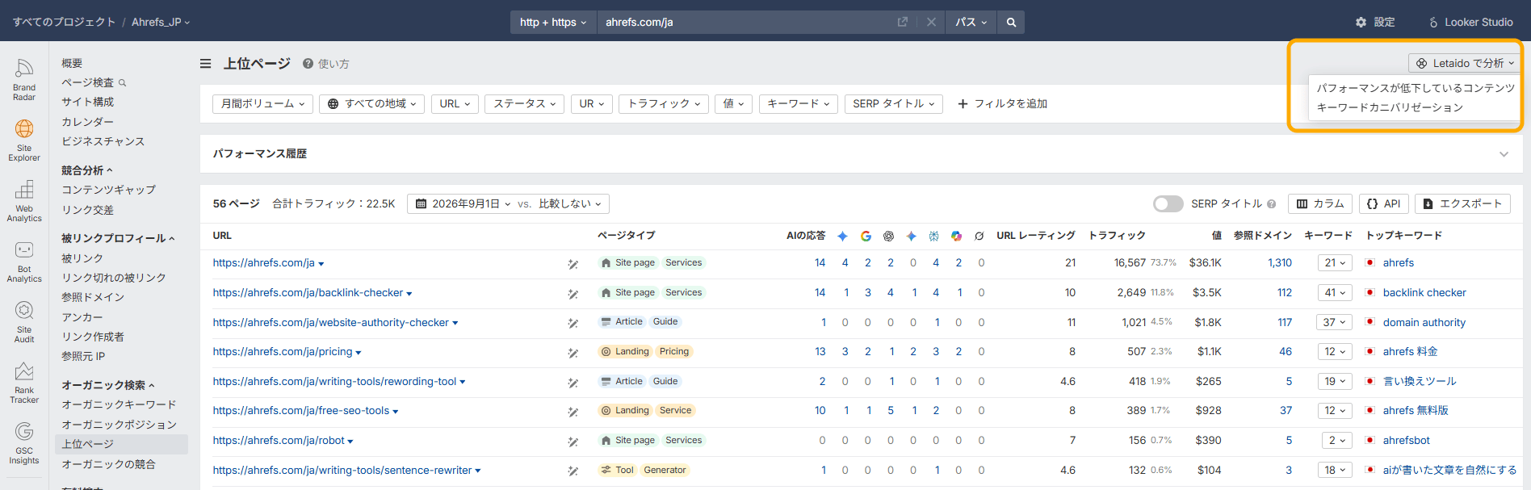Open コンテンツギャップ in the left menu
The width and height of the screenshot is (1531, 490).
pos(109,190)
